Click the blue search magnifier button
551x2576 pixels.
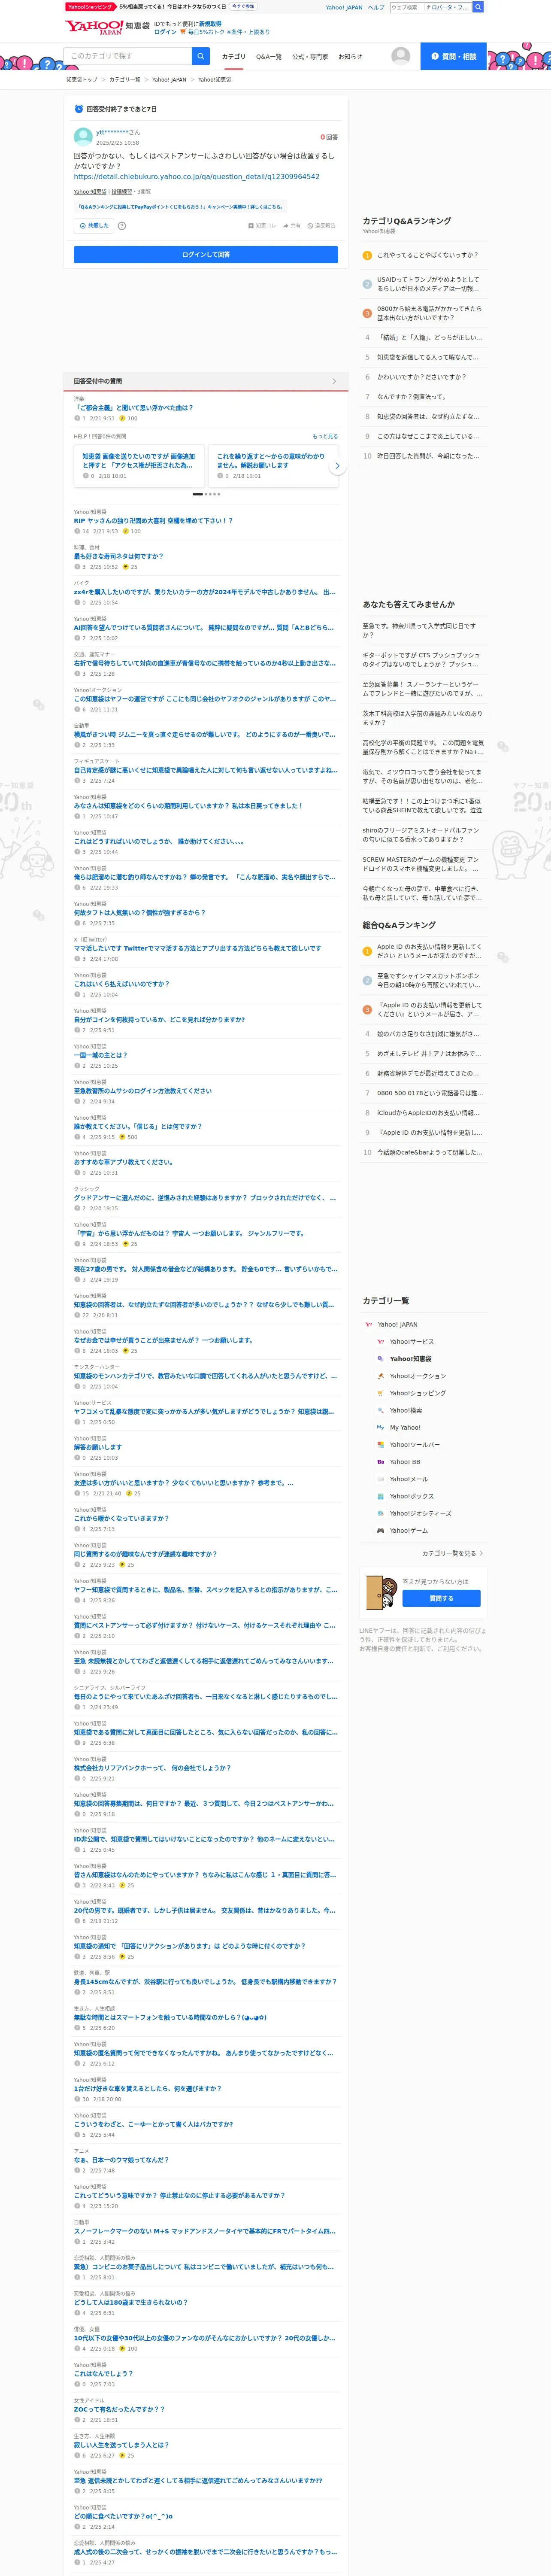[x=200, y=56]
